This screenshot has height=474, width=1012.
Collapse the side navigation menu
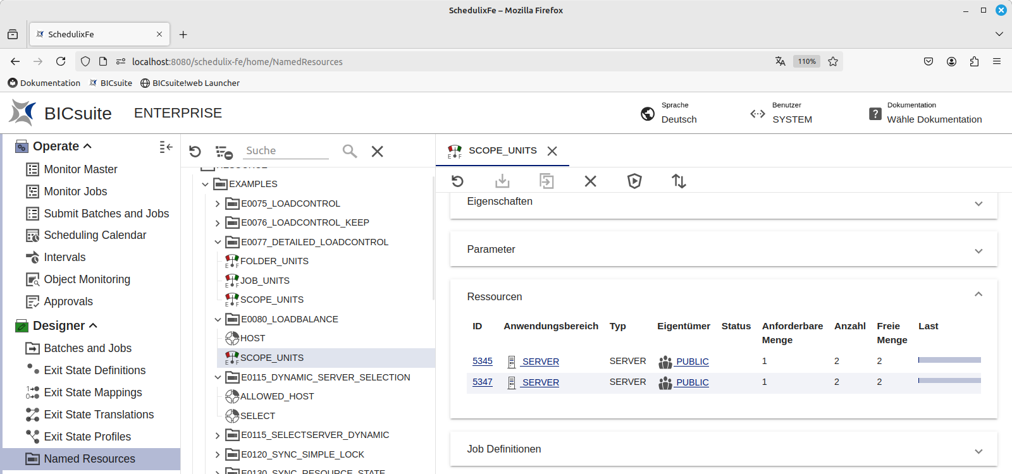pos(166,147)
